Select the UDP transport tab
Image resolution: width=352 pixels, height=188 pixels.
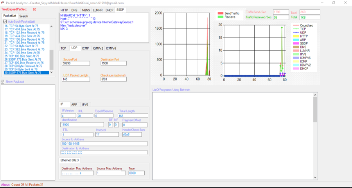[x=74, y=48]
